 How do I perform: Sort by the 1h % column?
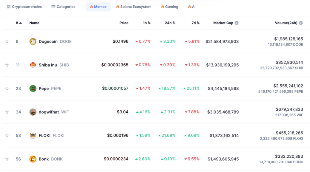147,23
